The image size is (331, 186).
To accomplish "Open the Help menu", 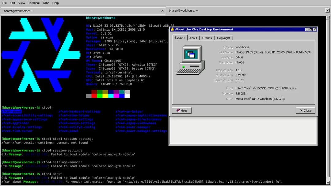I will pyautogui.click(x=55, y=3).
